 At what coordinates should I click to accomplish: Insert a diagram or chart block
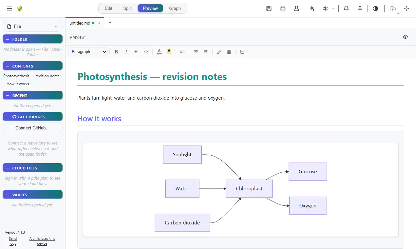(x=242, y=52)
